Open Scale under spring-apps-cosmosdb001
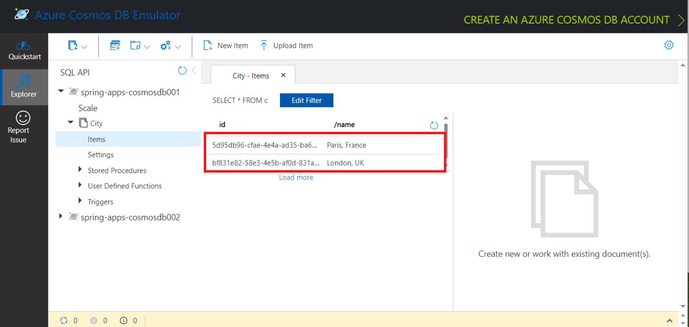The image size is (689, 327). click(88, 108)
